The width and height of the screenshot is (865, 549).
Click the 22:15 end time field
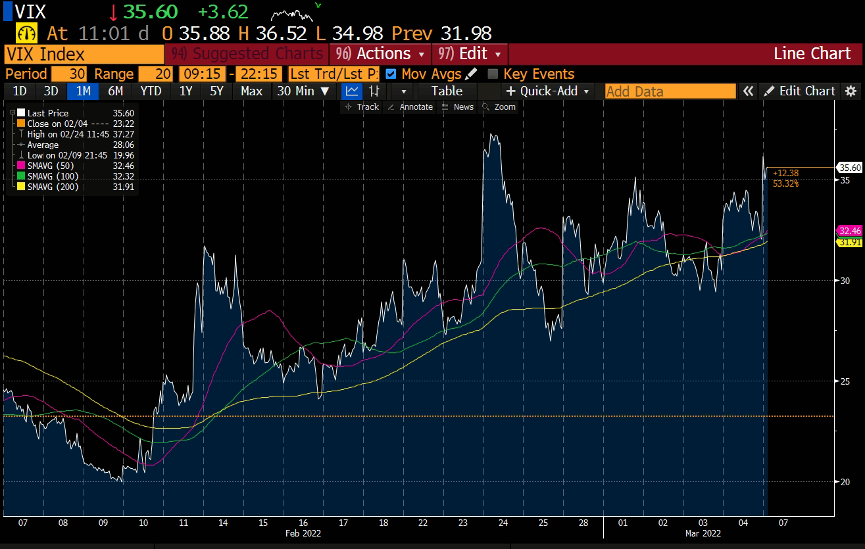pyautogui.click(x=259, y=74)
